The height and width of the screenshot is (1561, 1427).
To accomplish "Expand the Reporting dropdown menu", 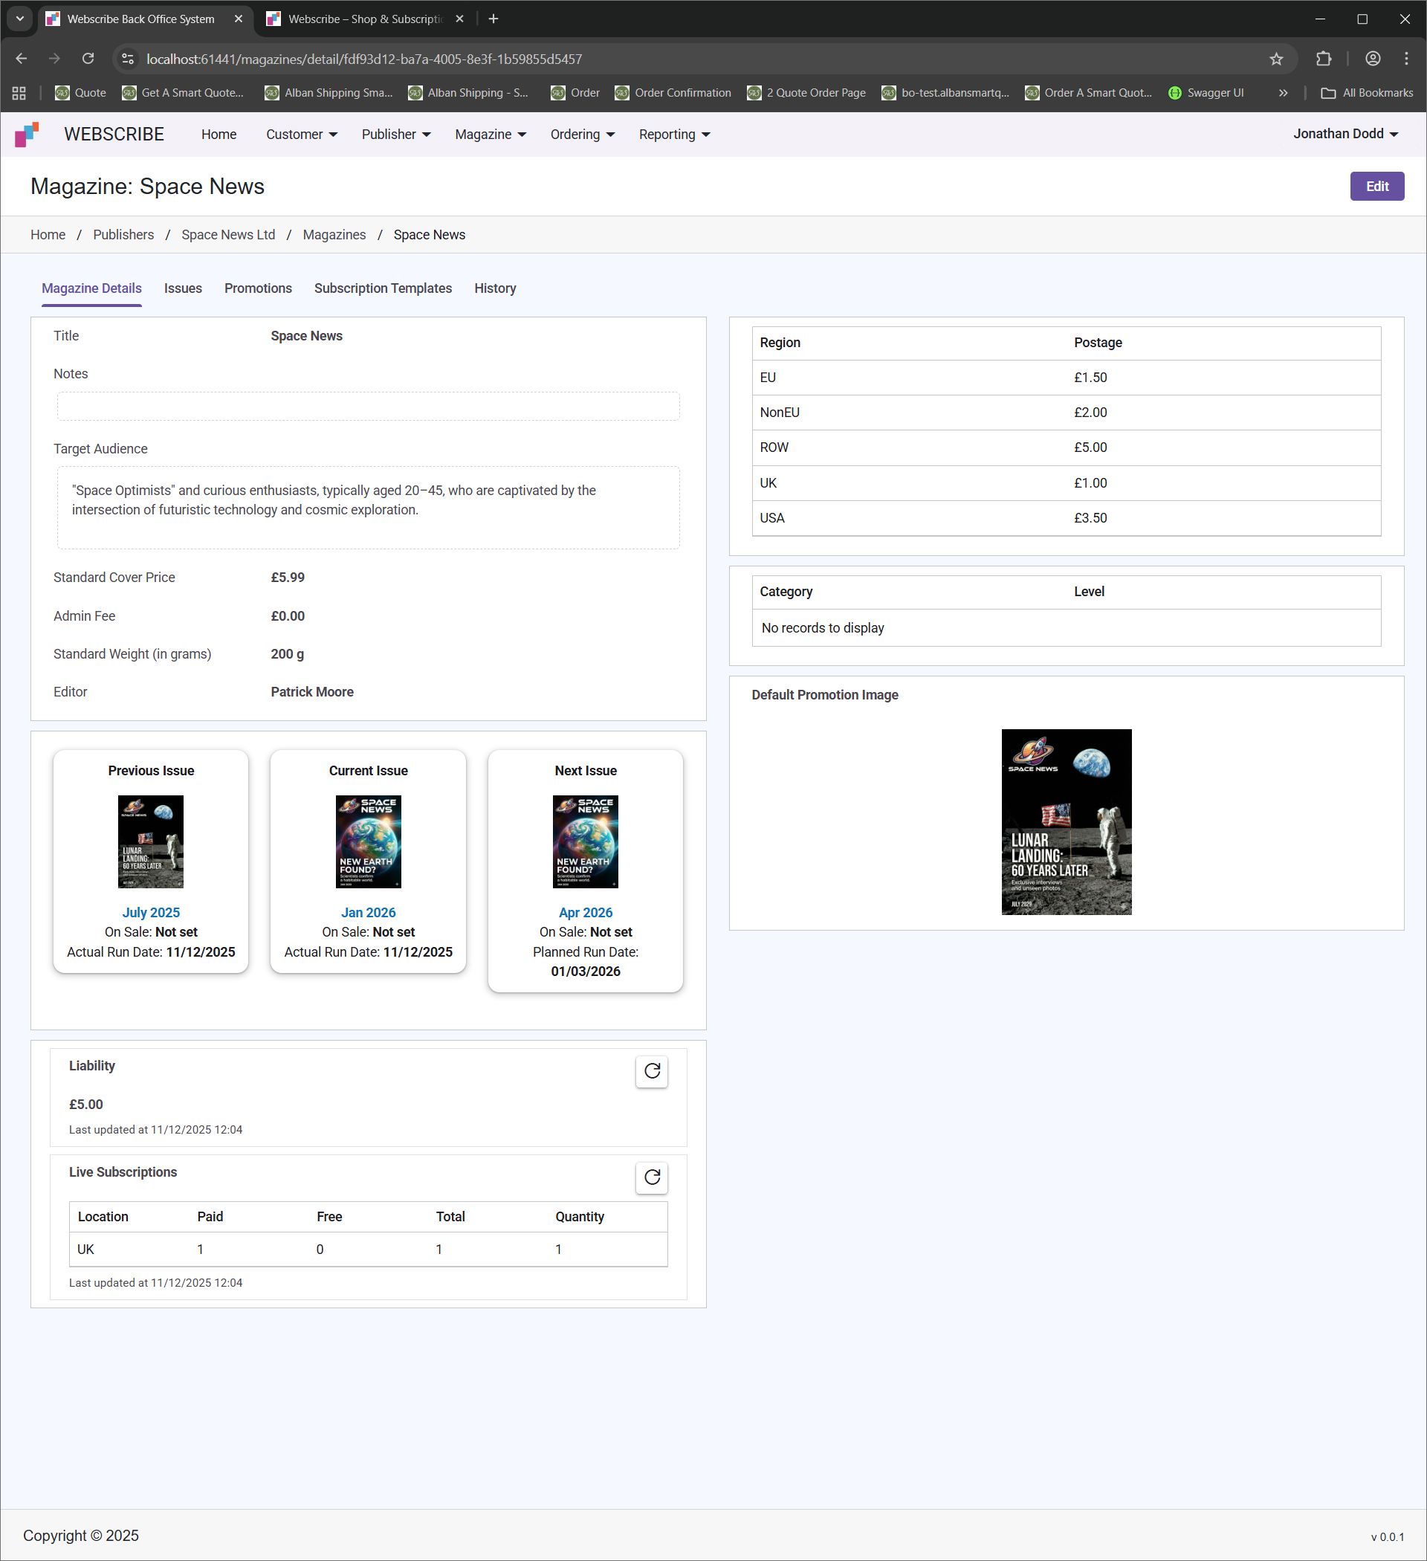I will pyautogui.click(x=673, y=135).
